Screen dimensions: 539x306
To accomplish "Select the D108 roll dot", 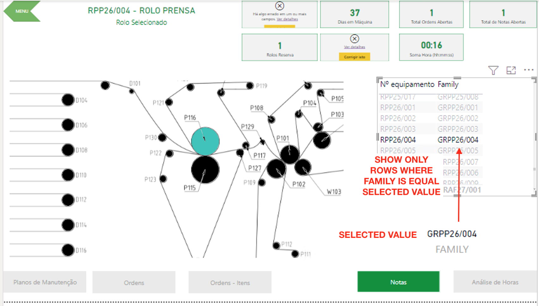I will (68, 150).
